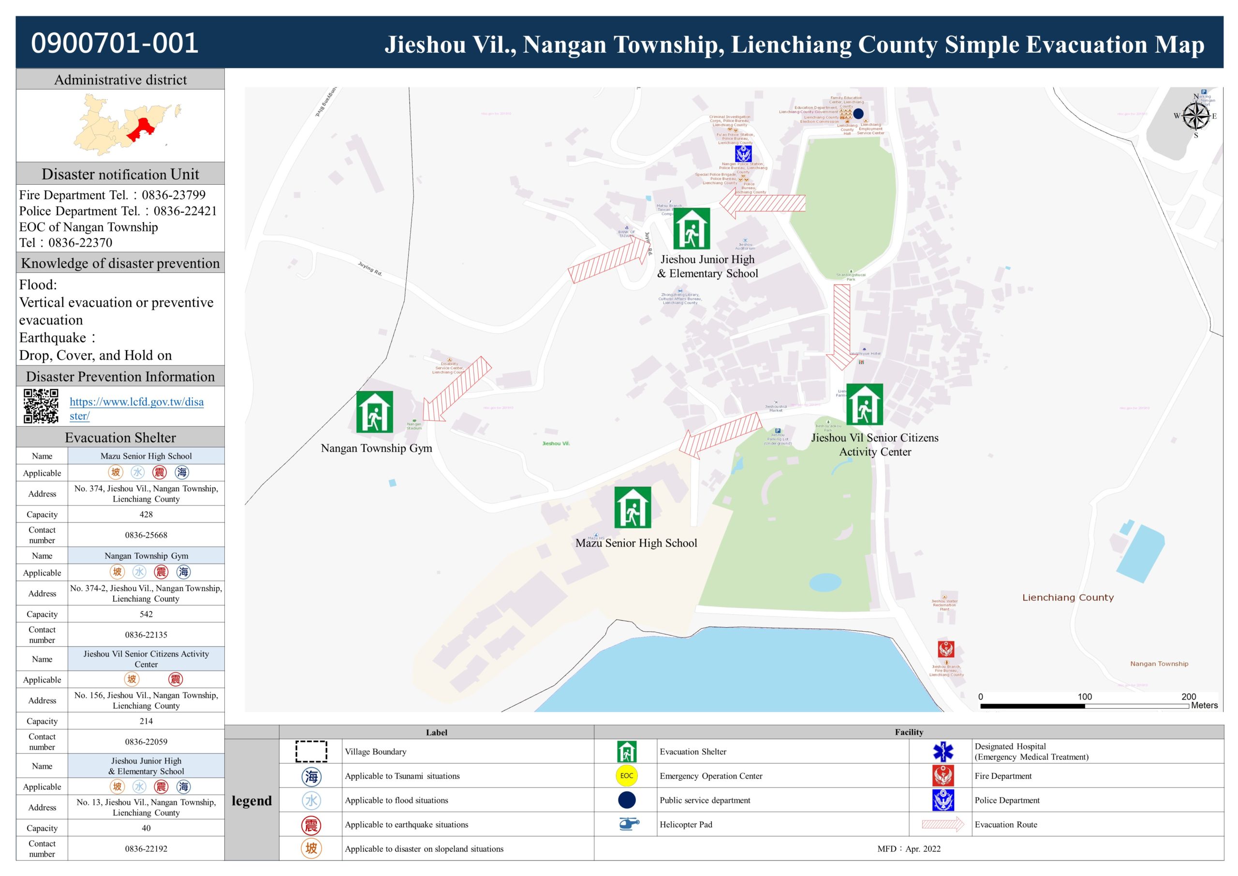Click the Jieshou Junior High shelter icon on map
The image size is (1238, 876).
click(x=691, y=228)
